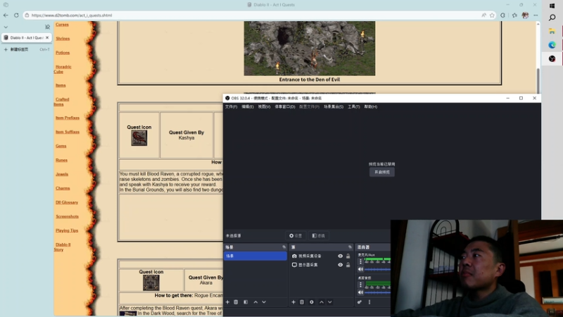
Task: Lock the display capture source
Action: pos(348,265)
